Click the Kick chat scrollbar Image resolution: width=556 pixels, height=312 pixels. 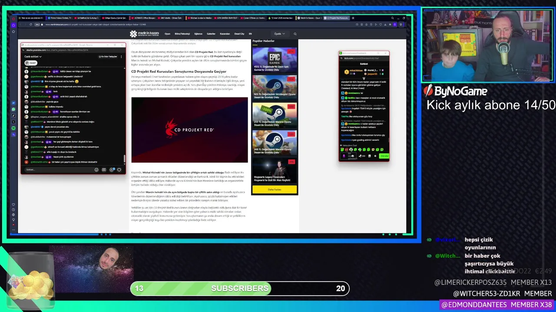(x=388, y=140)
